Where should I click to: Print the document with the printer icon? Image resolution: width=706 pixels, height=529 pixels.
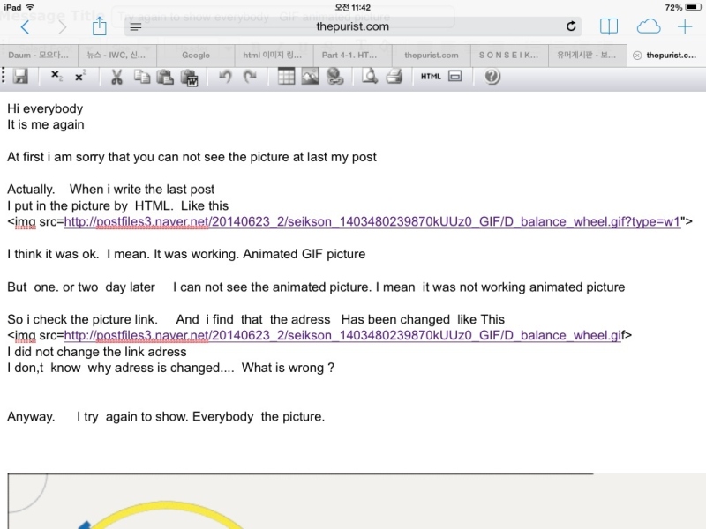point(394,77)
